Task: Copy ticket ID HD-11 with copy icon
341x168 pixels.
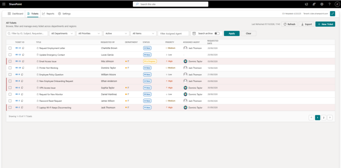Action: point(23,61)
